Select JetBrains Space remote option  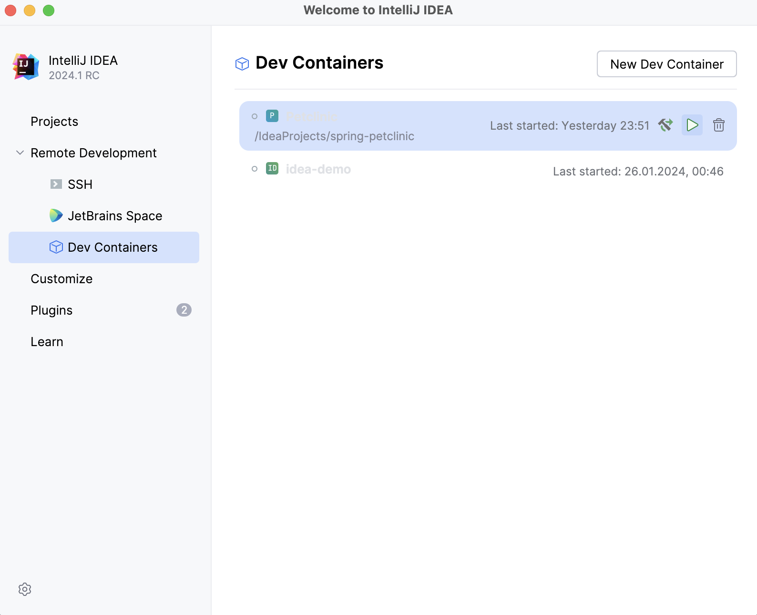[104, 216]
